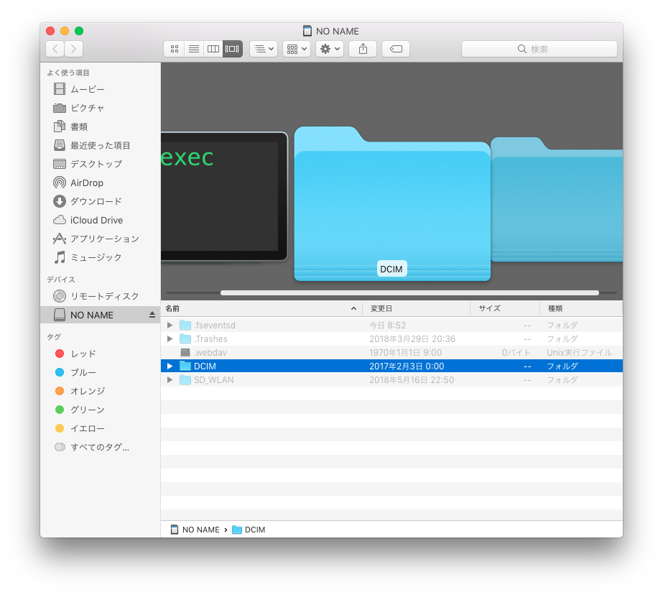
Task: Click the 検索 search field
Action: (539, 49)
